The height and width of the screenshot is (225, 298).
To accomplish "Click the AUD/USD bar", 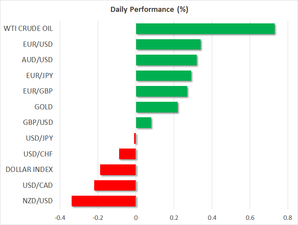I will pyautogui.click(x=166, y=60).
